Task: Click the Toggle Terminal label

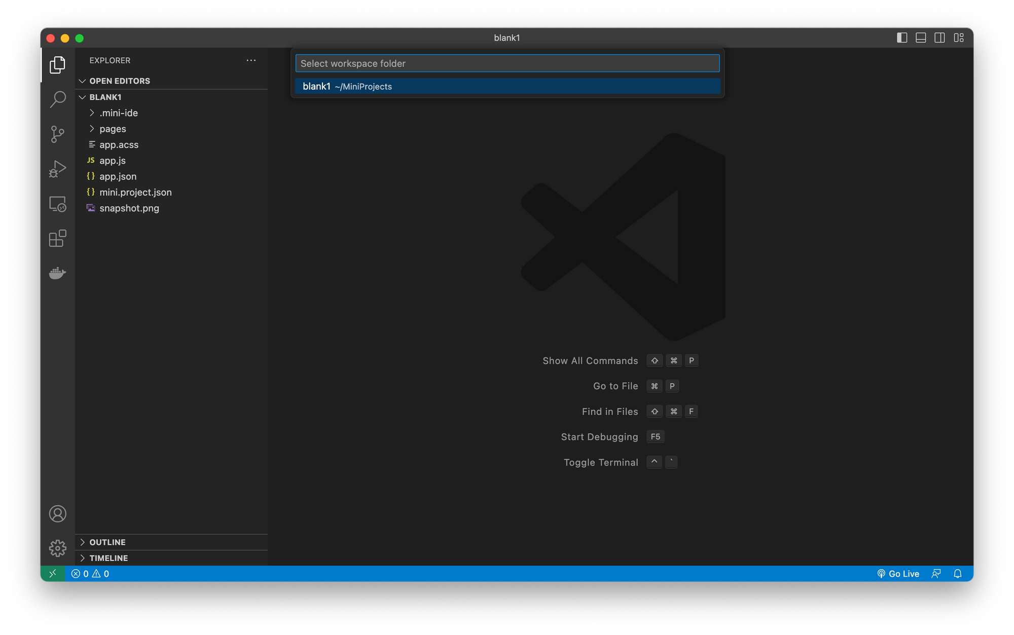Action: tap(601, 462)
